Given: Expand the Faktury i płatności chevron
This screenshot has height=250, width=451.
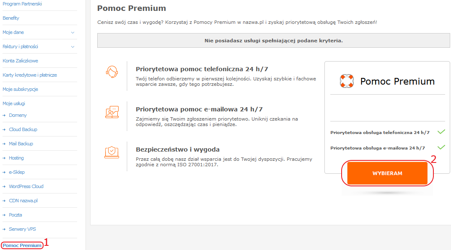Looking at the screenshot, I should pyautogui.click(x=73, y=47).
